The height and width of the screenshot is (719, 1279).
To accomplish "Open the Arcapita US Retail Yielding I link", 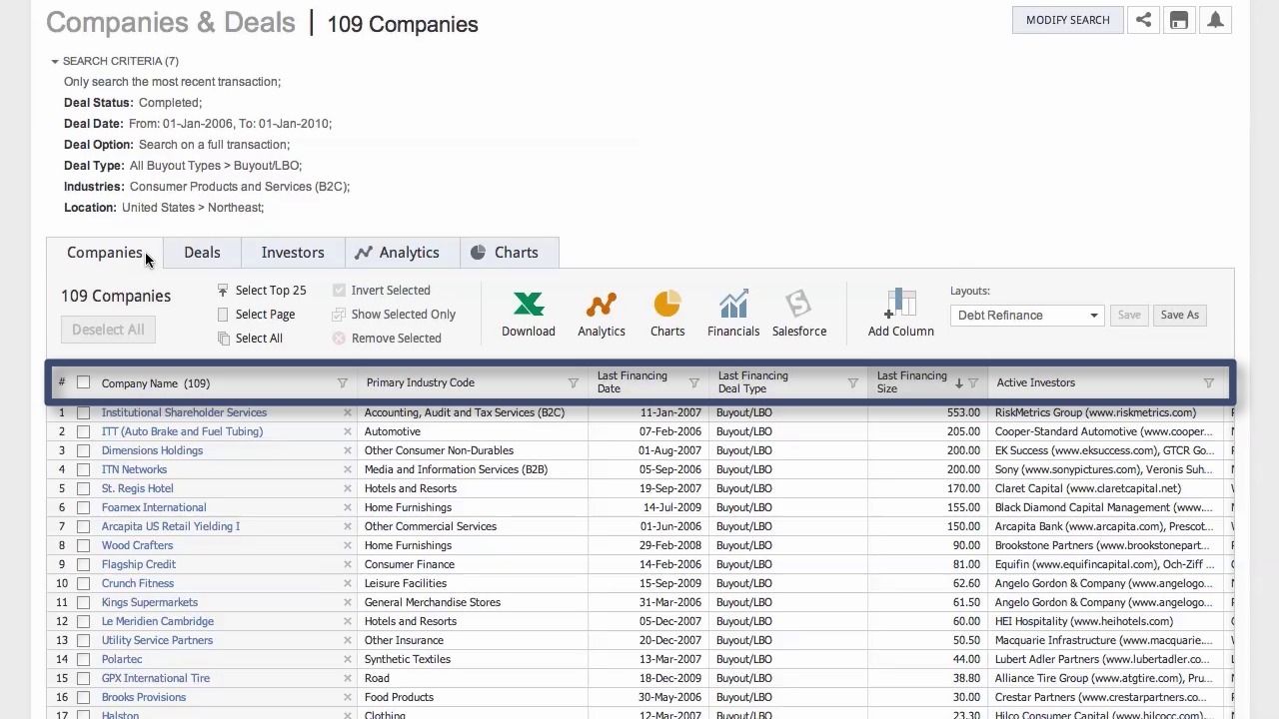I will point(171,526).
